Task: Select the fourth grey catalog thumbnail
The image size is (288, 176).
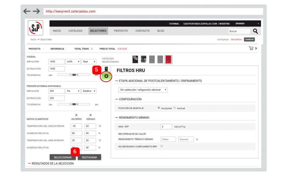Action: [x=160, y=59]
